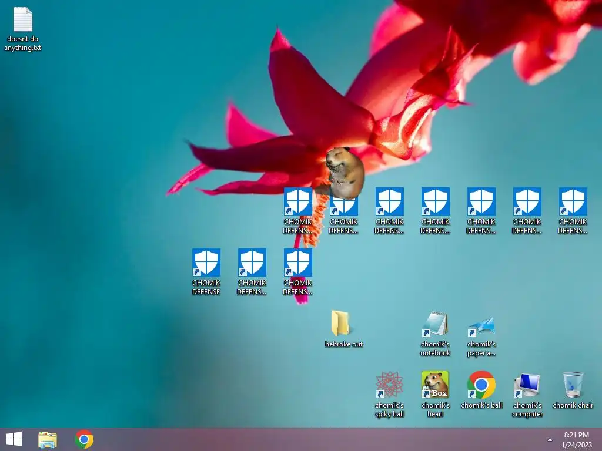The image size is (602, 451).
Task: Select the 'hebroke out' folder
Action: (343, 329)
